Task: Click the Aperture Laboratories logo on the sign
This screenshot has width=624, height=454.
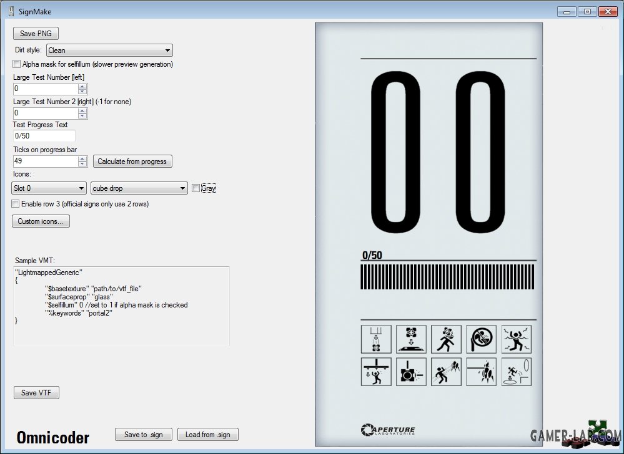Action: 388,430
